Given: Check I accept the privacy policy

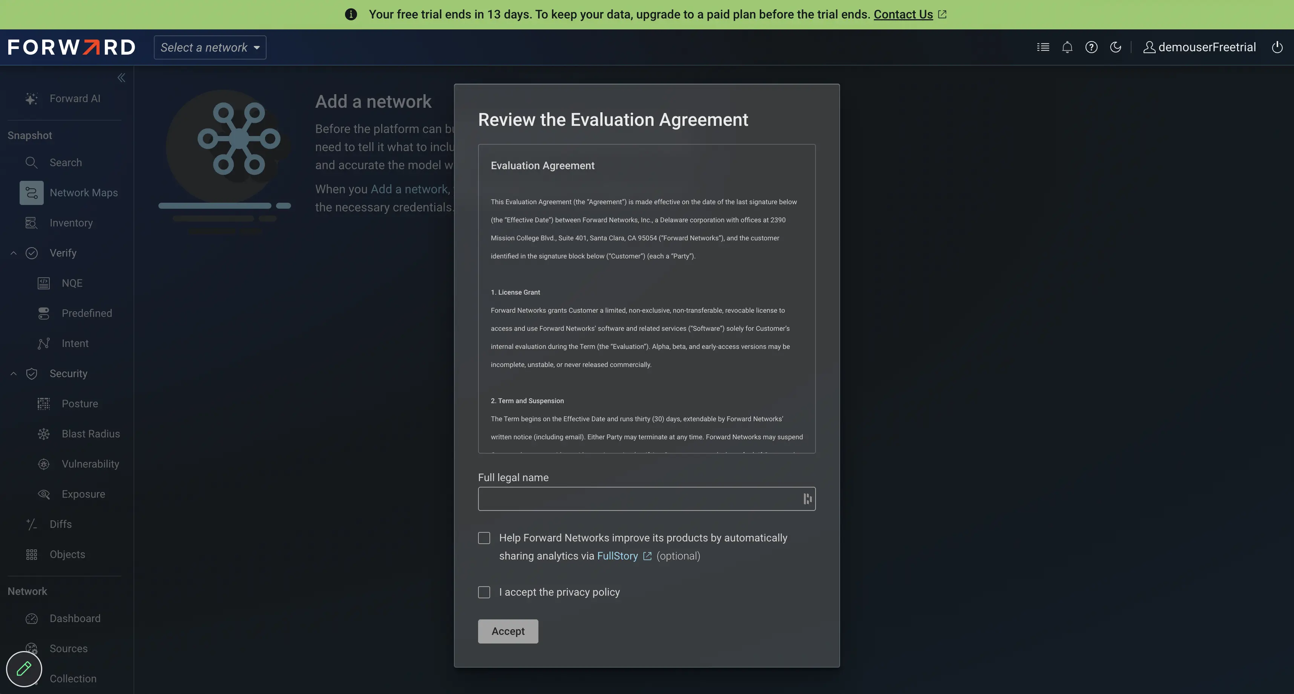Looking at the screenshot, I should [484, 592].
